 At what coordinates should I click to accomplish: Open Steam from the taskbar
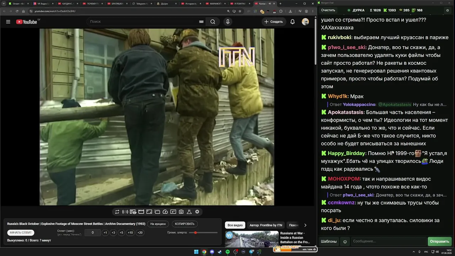point(220,252)
